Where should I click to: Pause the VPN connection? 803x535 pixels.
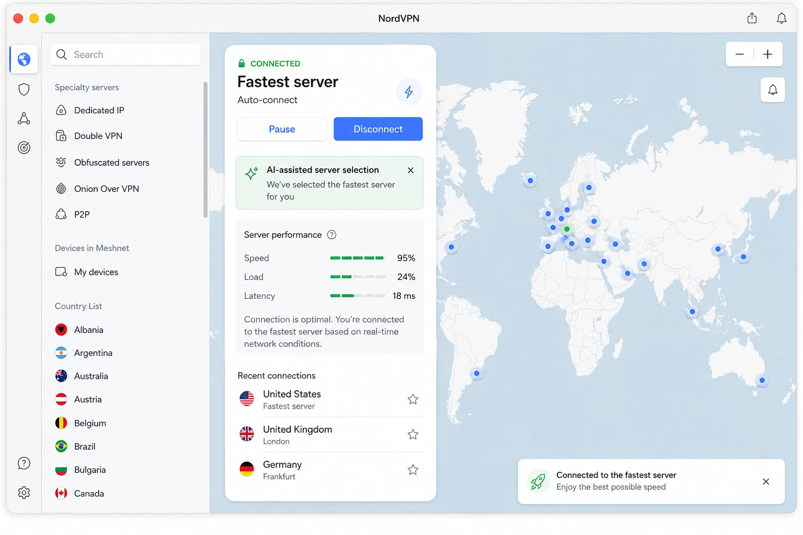282,129
